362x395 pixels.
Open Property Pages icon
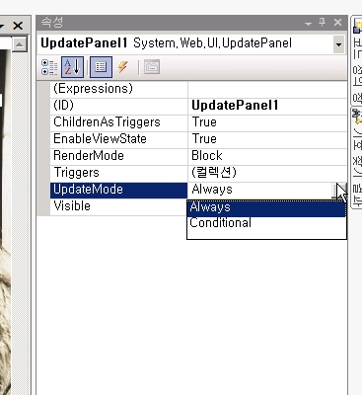click(152, 67)
